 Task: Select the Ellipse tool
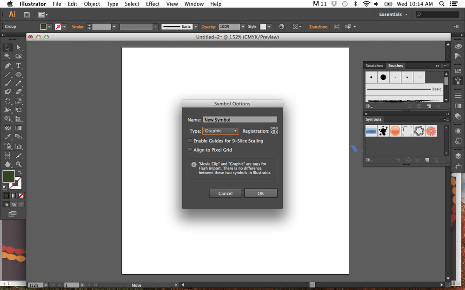pos(19,74)
